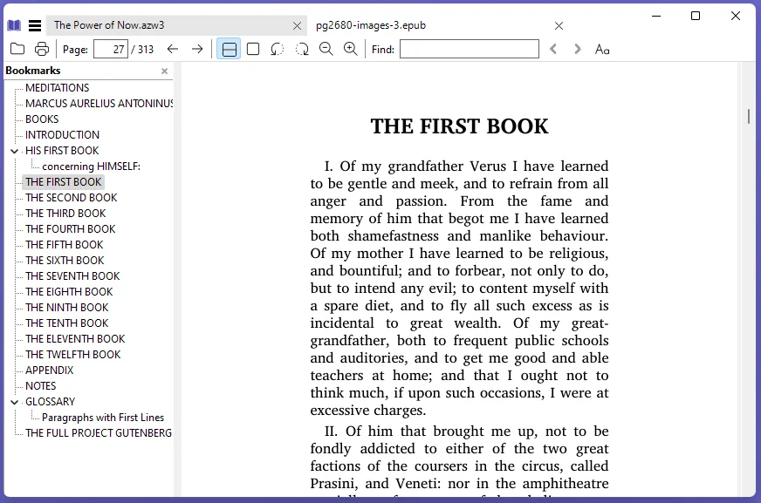This screenshot has height=503, width=761.
Task: Collapse the HIS FIRST BOOK bookmark
Action: click(x=15, y=151)
